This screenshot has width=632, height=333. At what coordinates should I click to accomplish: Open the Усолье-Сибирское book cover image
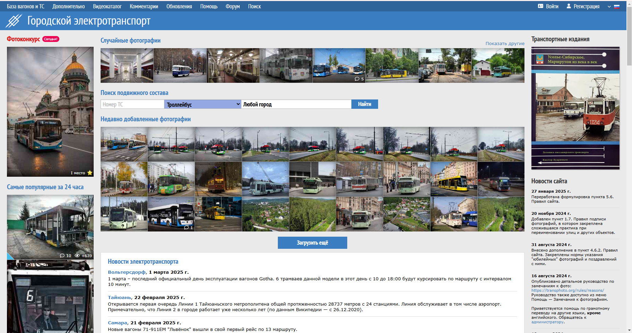point(575,108)
